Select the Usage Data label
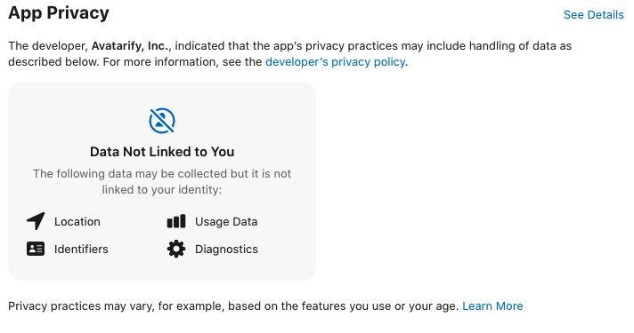The height and width of the screenshot is (333, 634). click(x=226, y=222)
